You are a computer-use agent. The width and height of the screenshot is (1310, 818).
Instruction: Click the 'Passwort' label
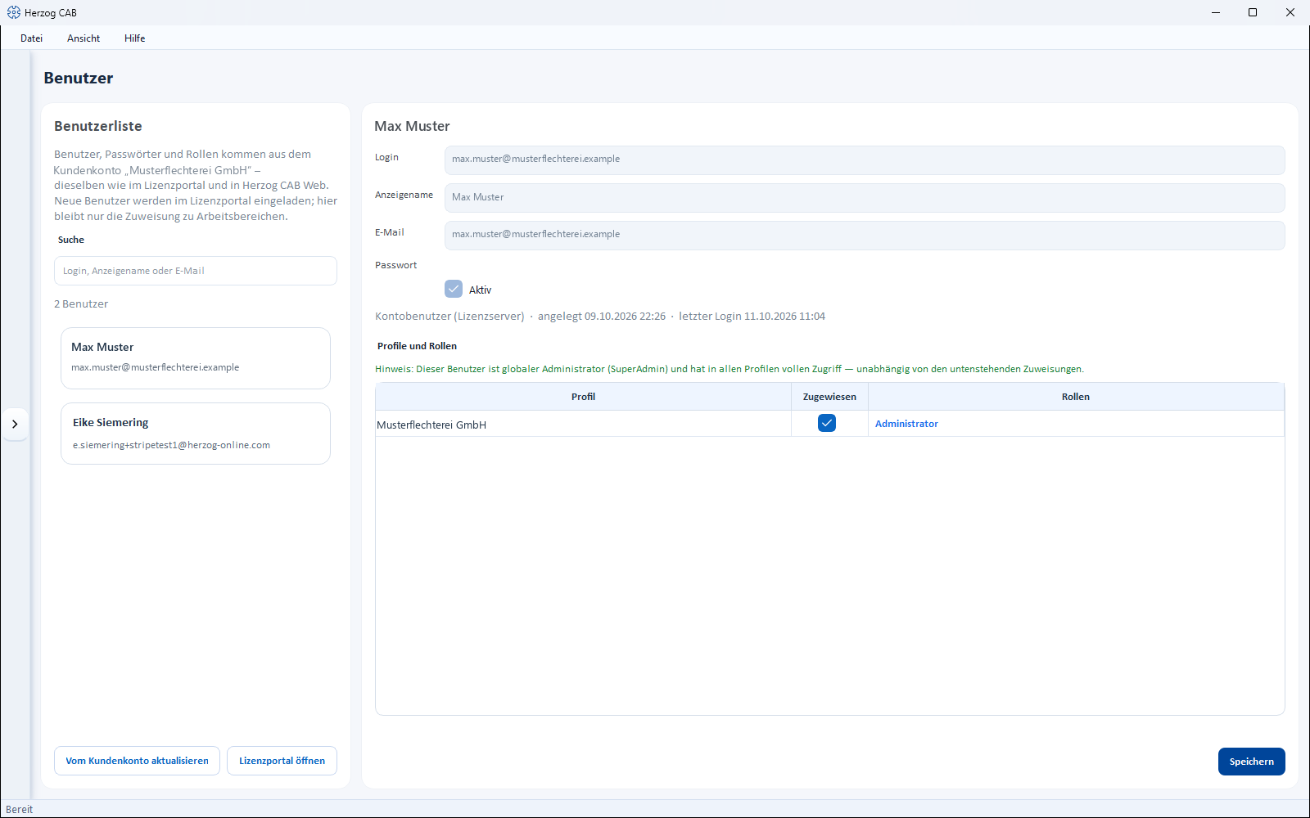tap(396, 265)
